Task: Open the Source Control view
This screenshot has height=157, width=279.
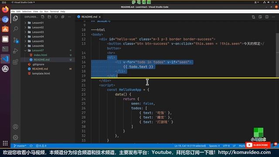Action: [16, 40]
